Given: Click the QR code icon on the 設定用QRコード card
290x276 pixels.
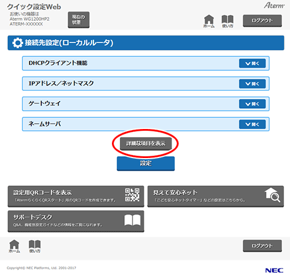Looking at the screenshot, I should (x=132, y=195).
